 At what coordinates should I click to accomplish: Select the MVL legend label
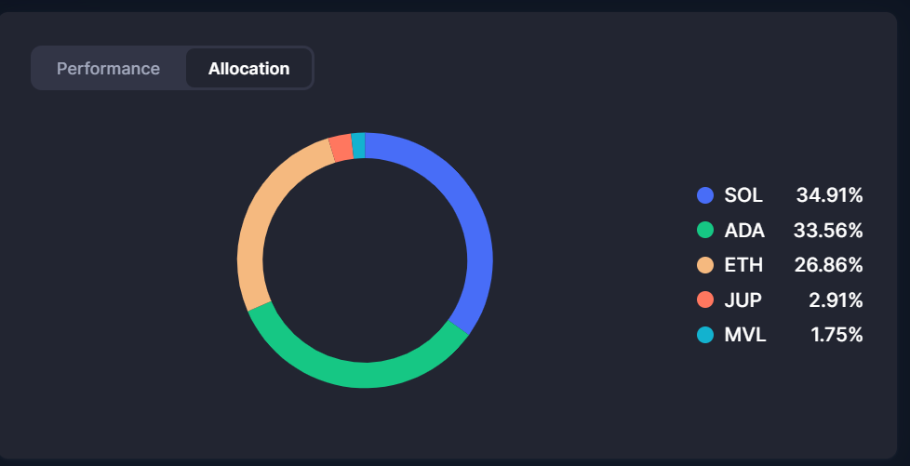745,335
